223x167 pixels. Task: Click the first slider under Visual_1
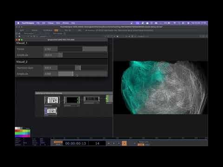(83, 49)
